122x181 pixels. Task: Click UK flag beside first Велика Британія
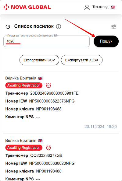[40, 78]
